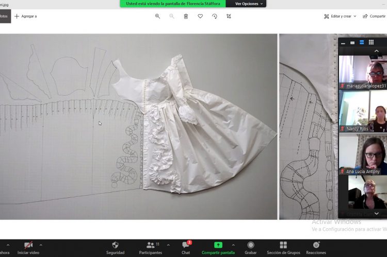Open the Seguridad shield options
The height and width of the screenshot is (257, 387).
pyautogui.click(x=115, y=247)
